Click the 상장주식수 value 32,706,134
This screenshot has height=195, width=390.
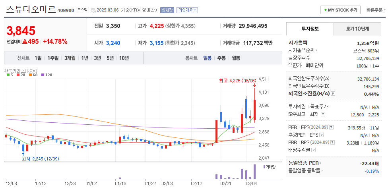[x=368, y=58]
